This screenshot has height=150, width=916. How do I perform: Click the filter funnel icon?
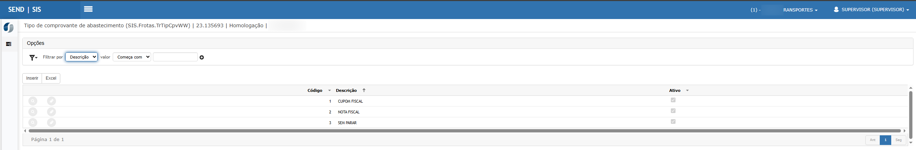(33, 57)
